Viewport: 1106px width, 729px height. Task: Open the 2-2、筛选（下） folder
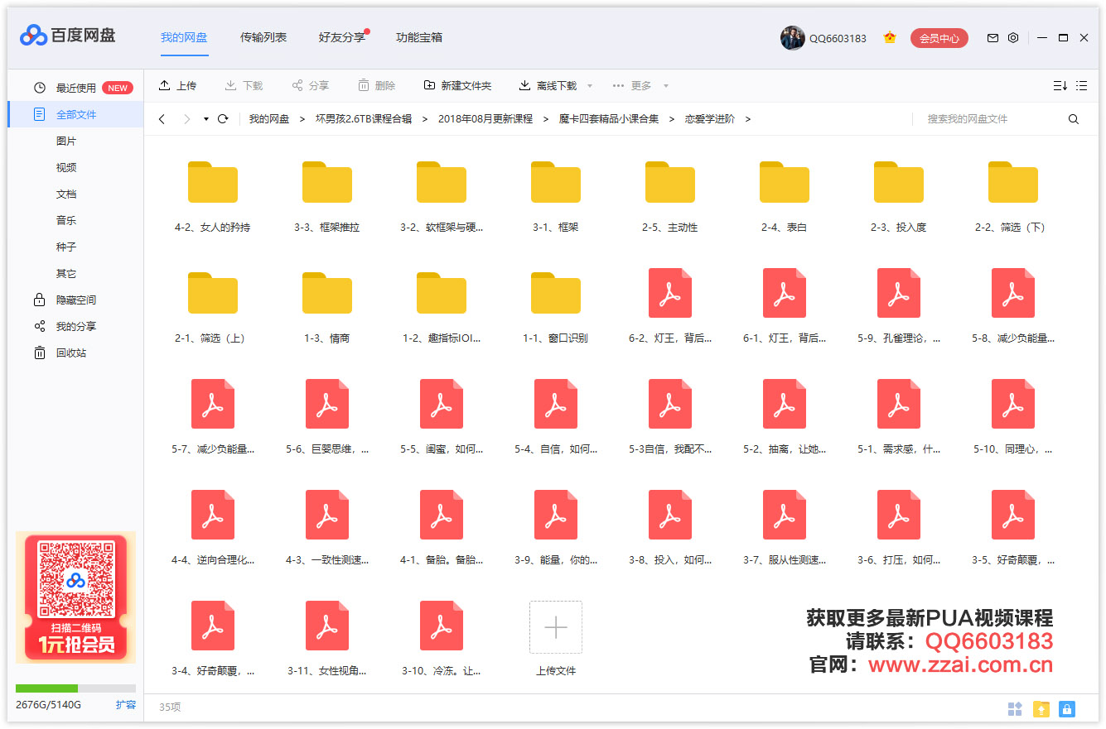tap(1013, 182)
